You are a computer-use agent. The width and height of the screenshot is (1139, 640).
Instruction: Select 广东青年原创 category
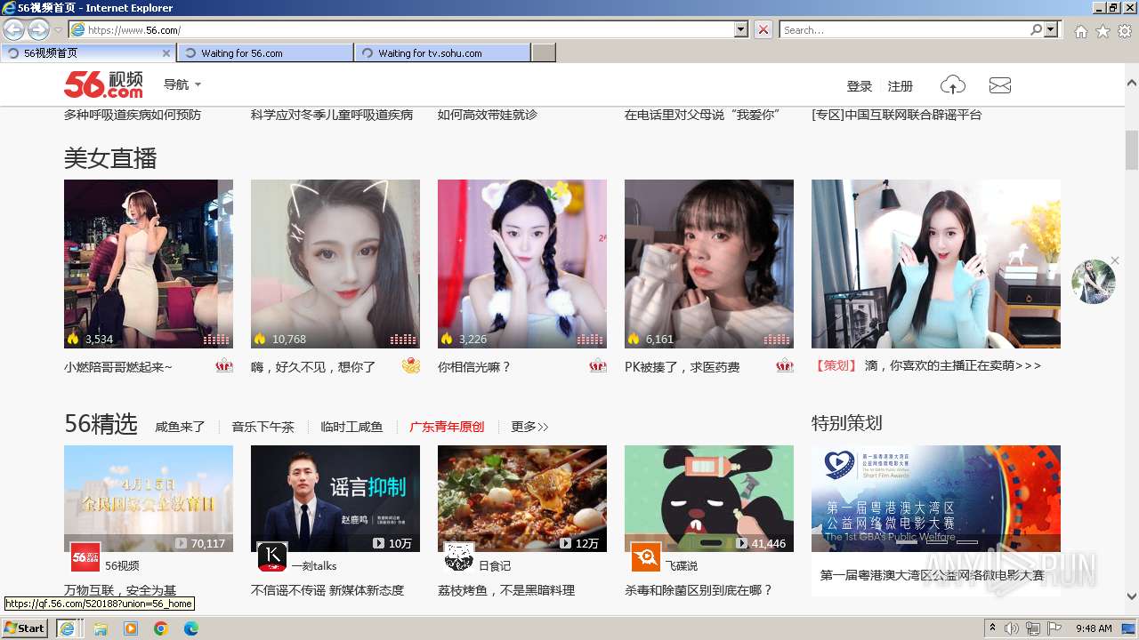click(447, 427)
